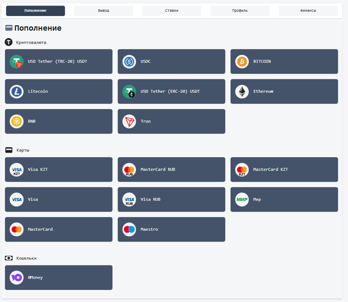Click the Кошельки section wallet icon
Screen dimensions: 348x302
click(x=9, y=258)
